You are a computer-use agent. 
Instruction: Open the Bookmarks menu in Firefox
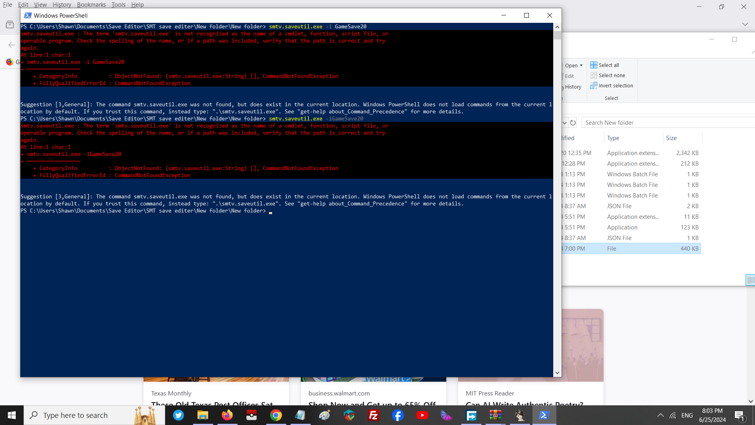pyautogui.click(x=91, y=4)
